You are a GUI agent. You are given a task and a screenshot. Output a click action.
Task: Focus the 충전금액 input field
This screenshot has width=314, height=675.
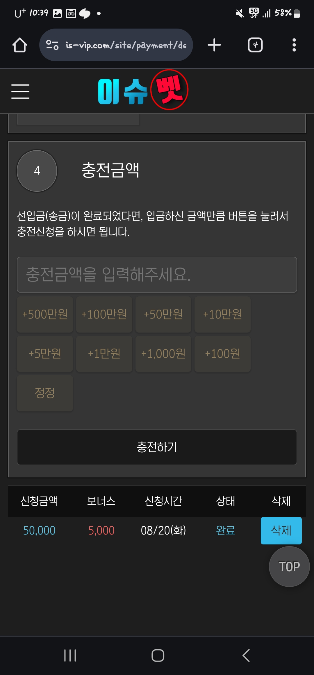[157, 275]
